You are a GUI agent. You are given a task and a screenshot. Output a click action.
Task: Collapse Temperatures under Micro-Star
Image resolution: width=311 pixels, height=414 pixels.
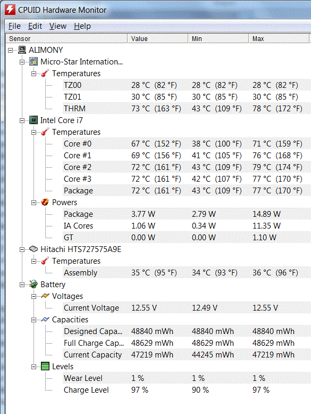[x=33, y=74]
